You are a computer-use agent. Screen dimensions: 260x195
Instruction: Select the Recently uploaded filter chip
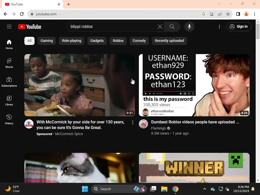click(x=169, y=41)
